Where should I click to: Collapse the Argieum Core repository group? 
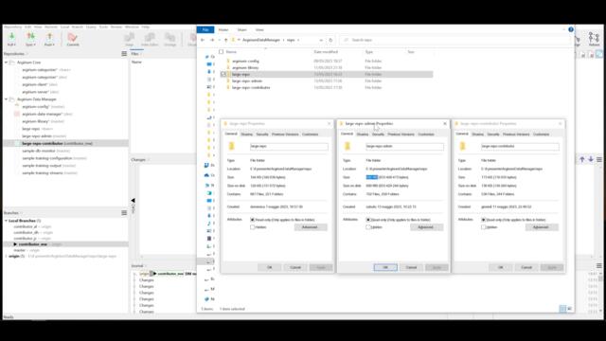pyautogui.click(x=7, y=63)
